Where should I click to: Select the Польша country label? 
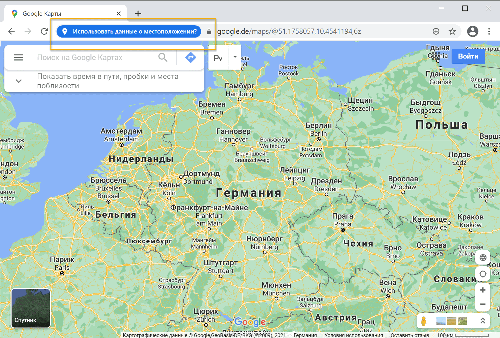[x=442, y=125]
